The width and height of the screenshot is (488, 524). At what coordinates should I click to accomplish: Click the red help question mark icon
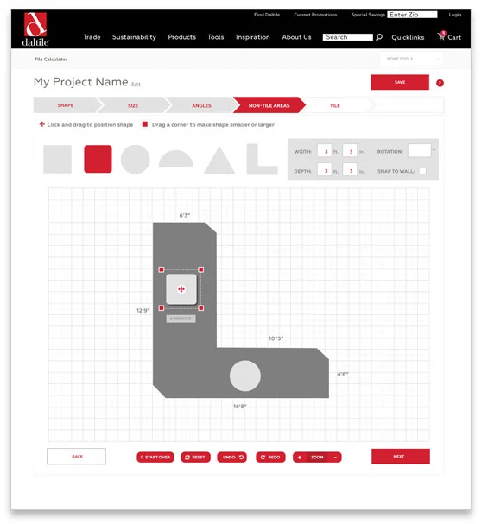440,83
